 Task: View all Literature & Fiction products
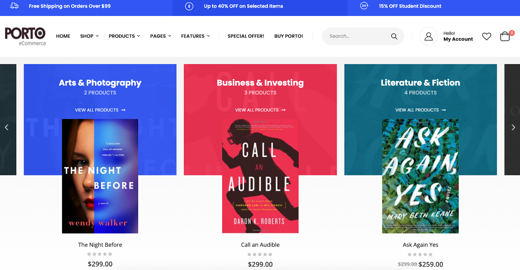tap(420, 110)
